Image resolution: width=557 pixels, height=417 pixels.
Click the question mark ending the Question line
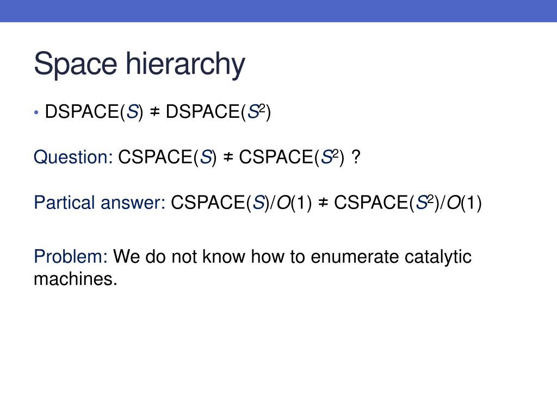pos(356,157)
